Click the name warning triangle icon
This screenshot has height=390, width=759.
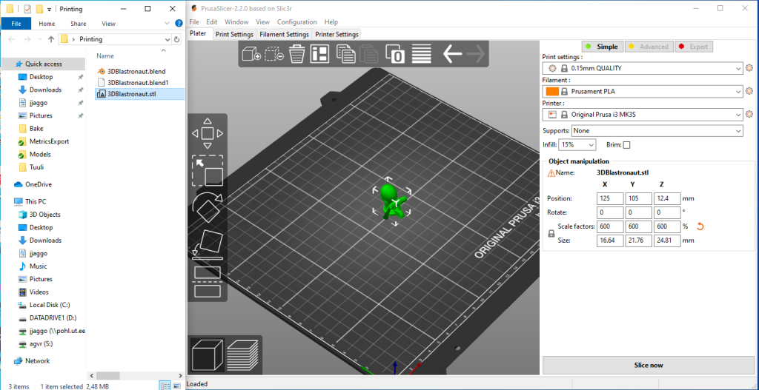click(x=551, y=172)
